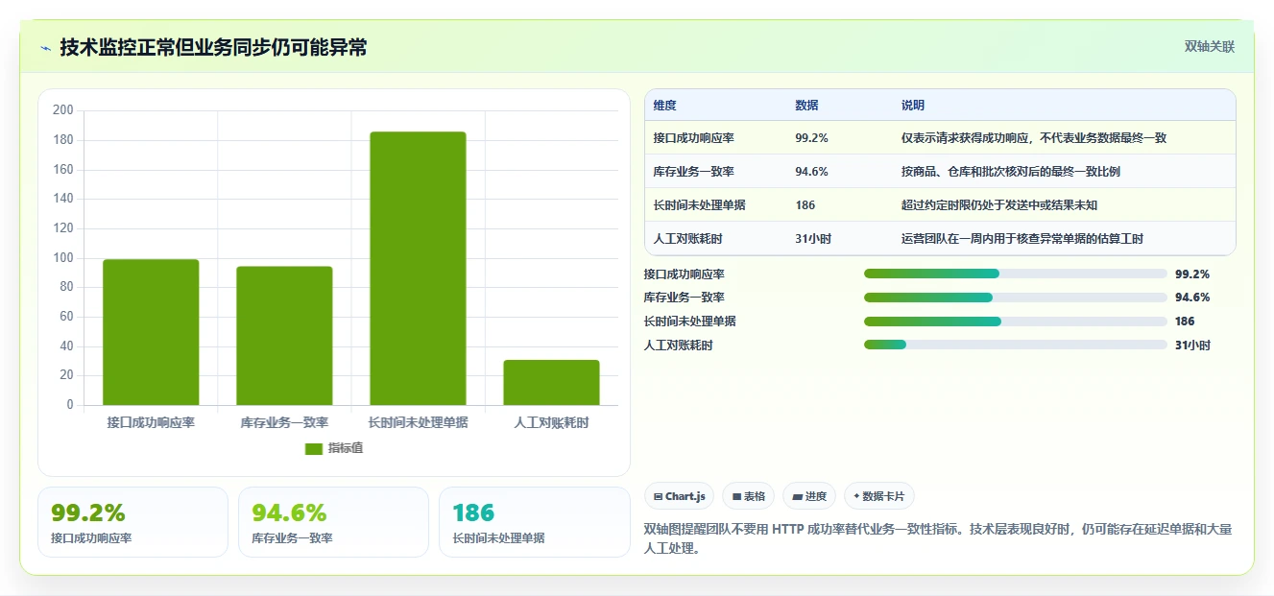Click the panel title 技术监控正常但业务同步仍可能异常
Viewport: 1274px width, 596px height.
(213, 48)
